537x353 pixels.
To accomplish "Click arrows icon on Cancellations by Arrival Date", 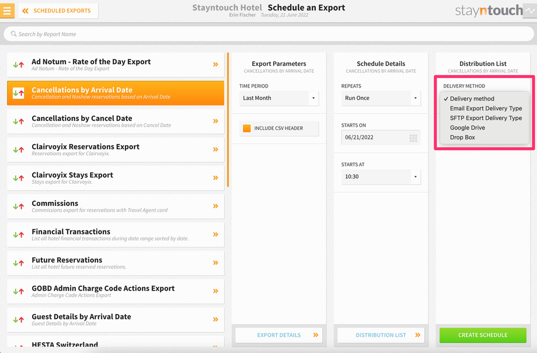I will [19, 93].
